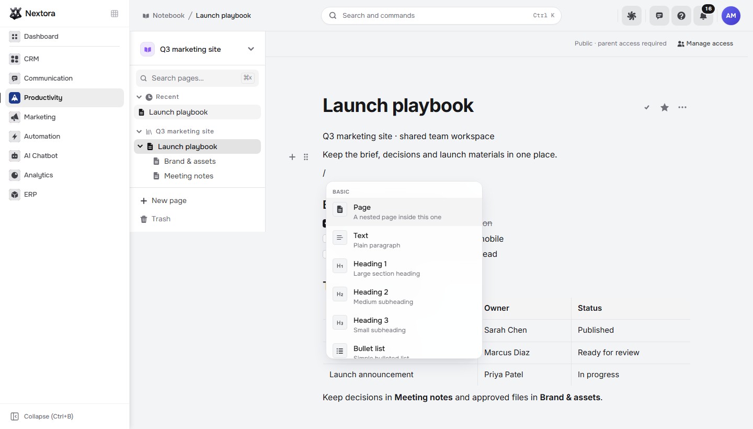
Task: Open AI Chatbot in the sidebar
Action: [64, 156]
